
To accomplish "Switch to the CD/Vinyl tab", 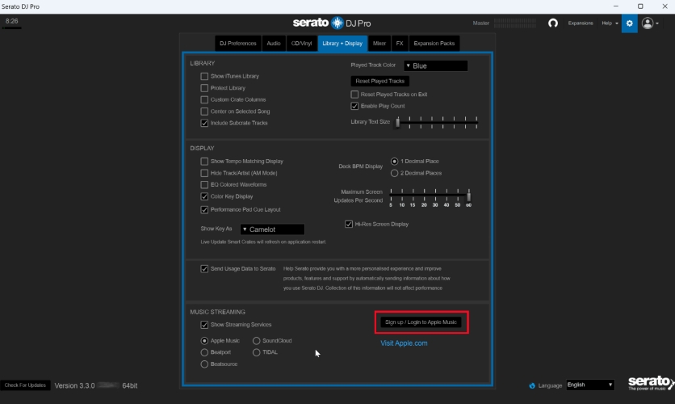I will coord(301,44).
